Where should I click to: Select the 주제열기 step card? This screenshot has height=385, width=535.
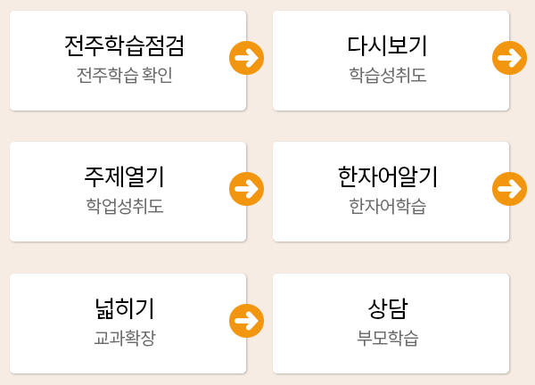(x=128, y=192)
